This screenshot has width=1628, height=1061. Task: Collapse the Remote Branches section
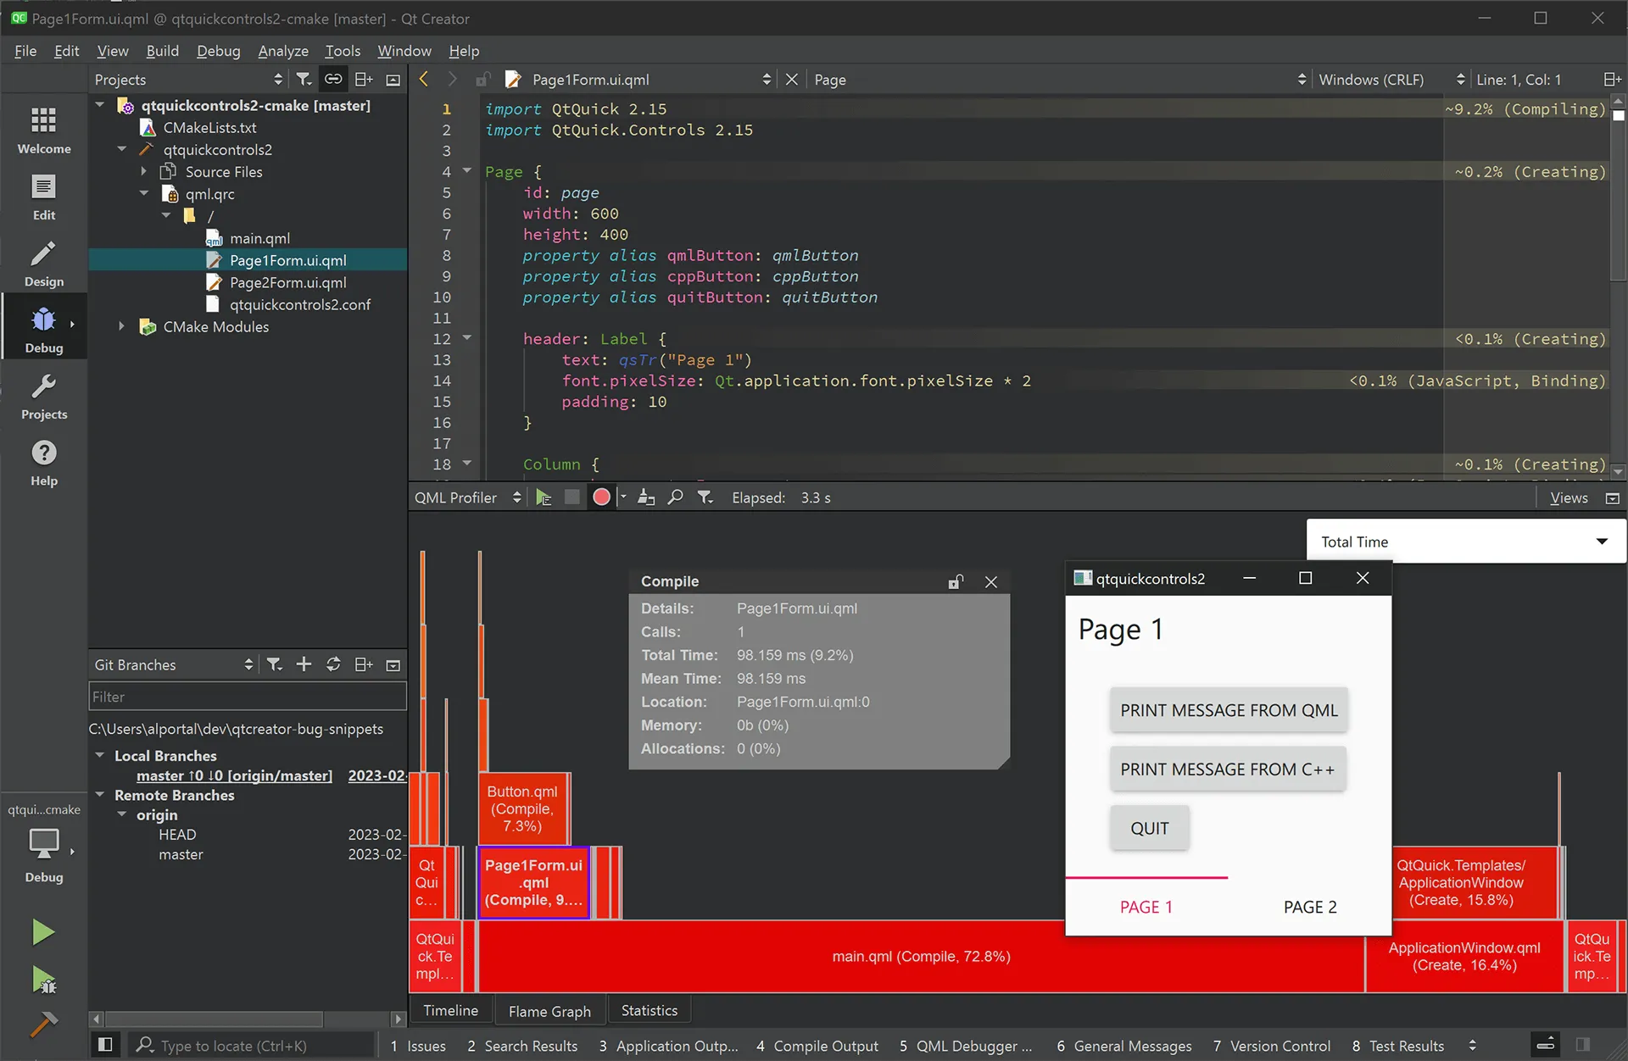click(100, 795)
